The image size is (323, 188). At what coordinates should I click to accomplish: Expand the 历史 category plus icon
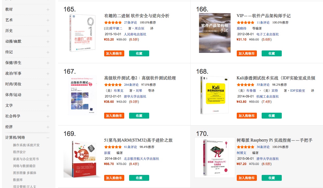(48, 31)
